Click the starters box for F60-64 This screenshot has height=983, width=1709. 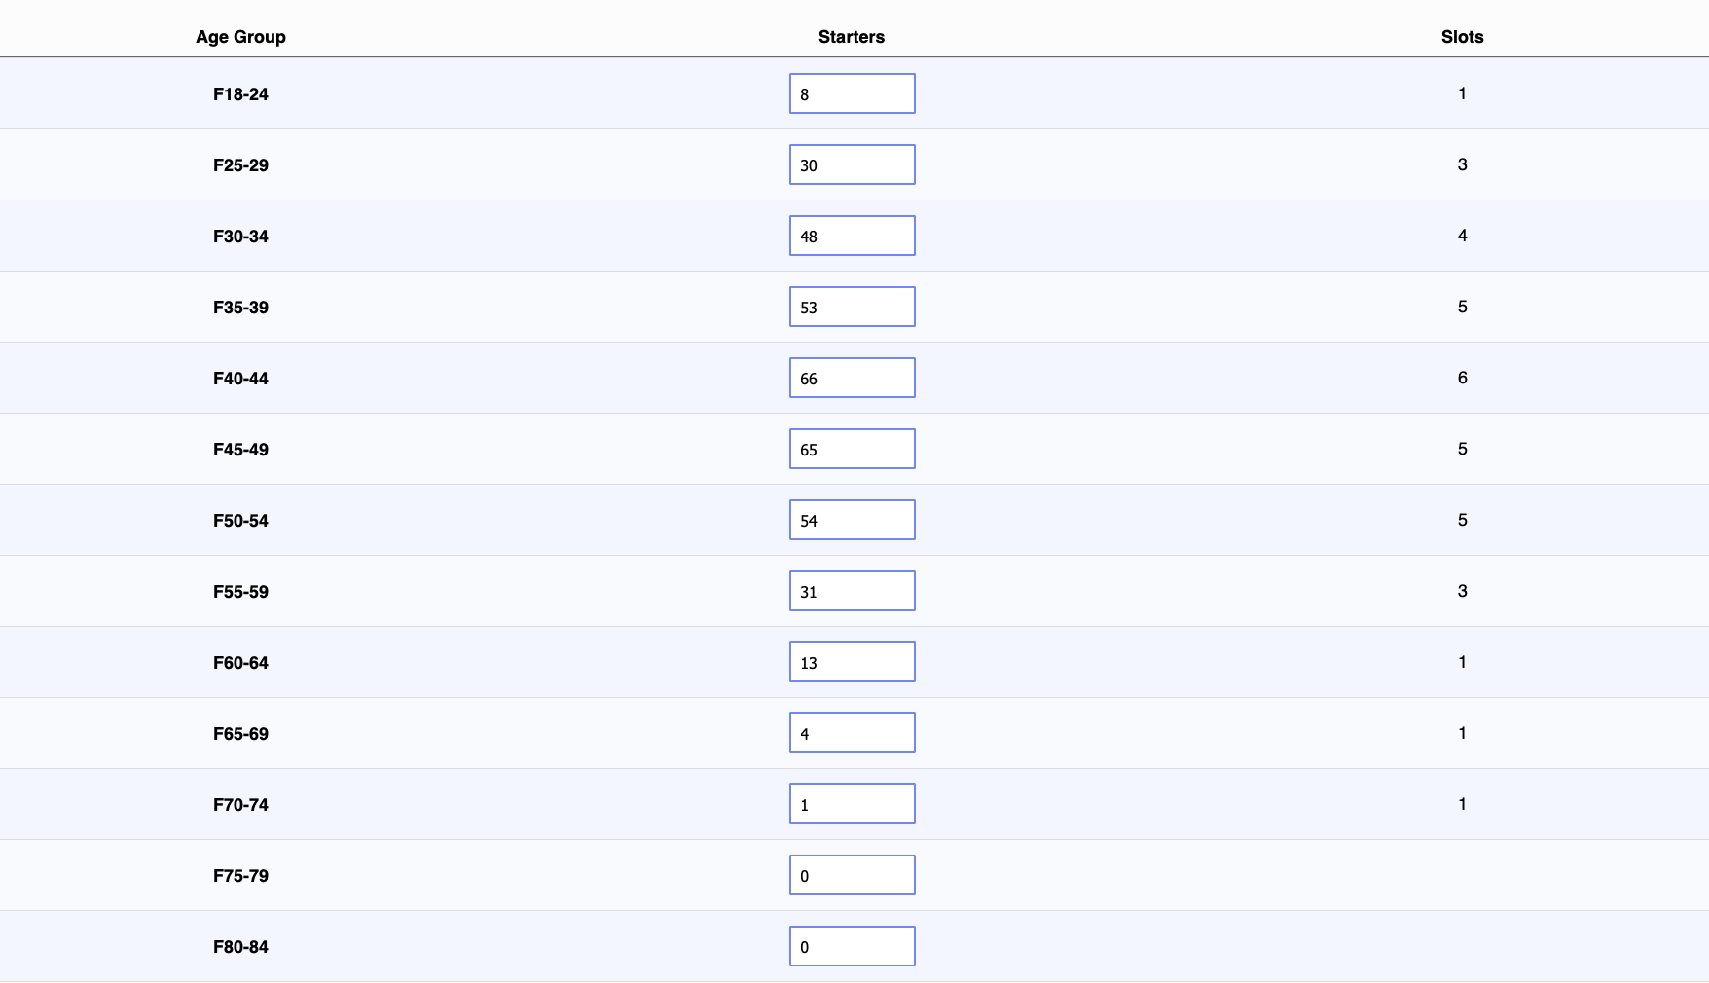coord(852,662)
